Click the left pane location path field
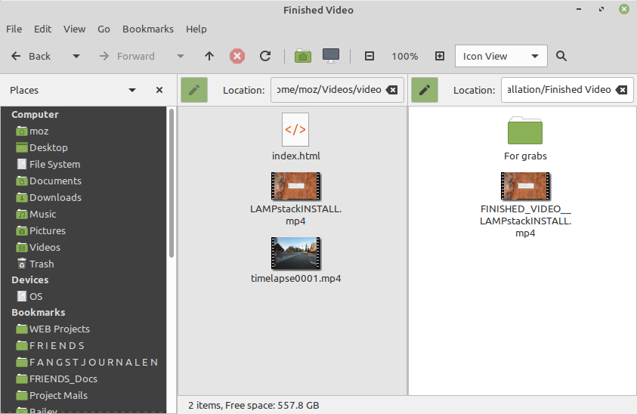Viewport: 637px width, 414px height. pyautogui.click(x=327, y=90)
